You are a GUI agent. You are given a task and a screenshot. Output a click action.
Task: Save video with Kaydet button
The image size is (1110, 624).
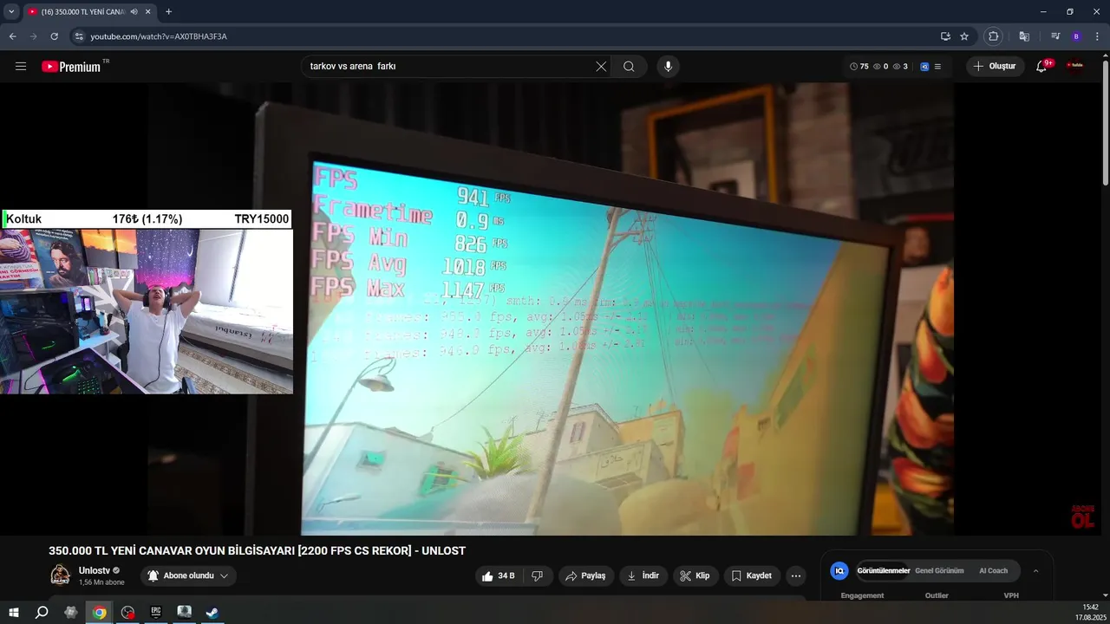tap(752, 576)
